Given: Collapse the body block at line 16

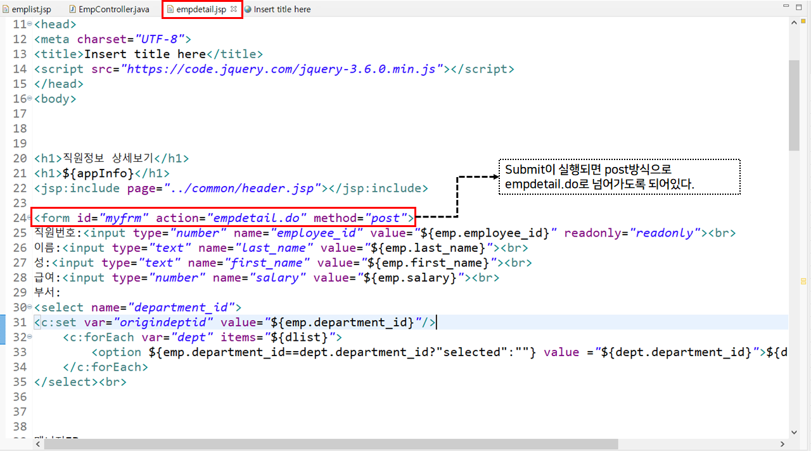Looking at the screenshot, I should pyautogui.click(x=30, y=99).
